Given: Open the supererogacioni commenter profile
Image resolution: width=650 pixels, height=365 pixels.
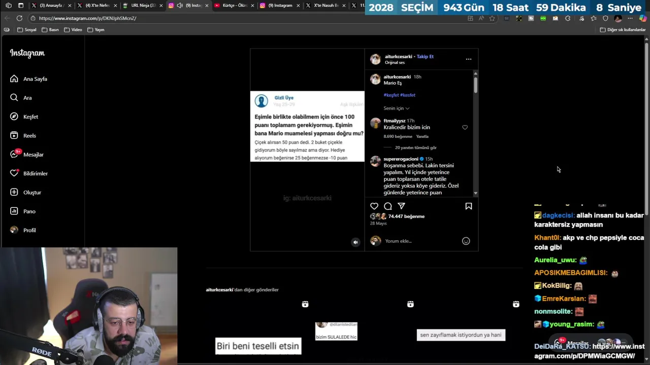Looking at the screenshot, I should (x=401, y=159).
